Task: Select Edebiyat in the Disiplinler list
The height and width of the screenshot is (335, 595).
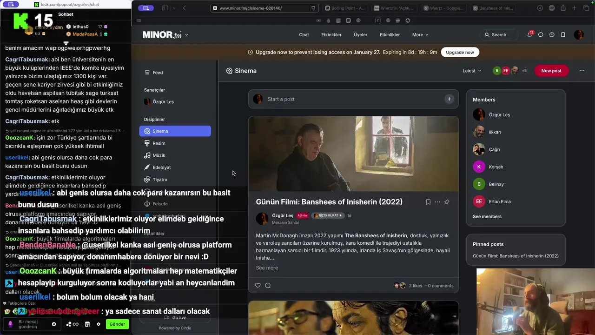Action: 175,167
